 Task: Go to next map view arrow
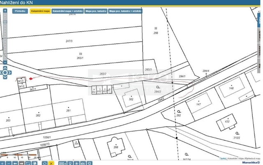coord(21,163)
